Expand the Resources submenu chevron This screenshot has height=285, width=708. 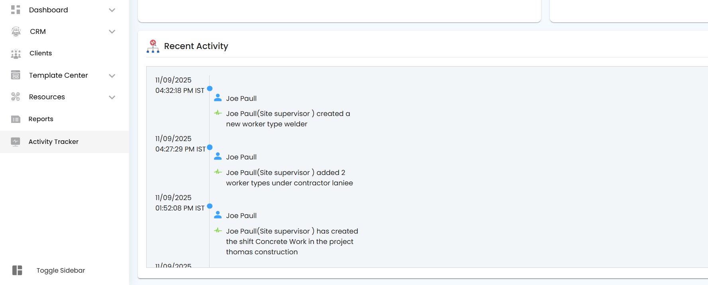coord(112,97)
